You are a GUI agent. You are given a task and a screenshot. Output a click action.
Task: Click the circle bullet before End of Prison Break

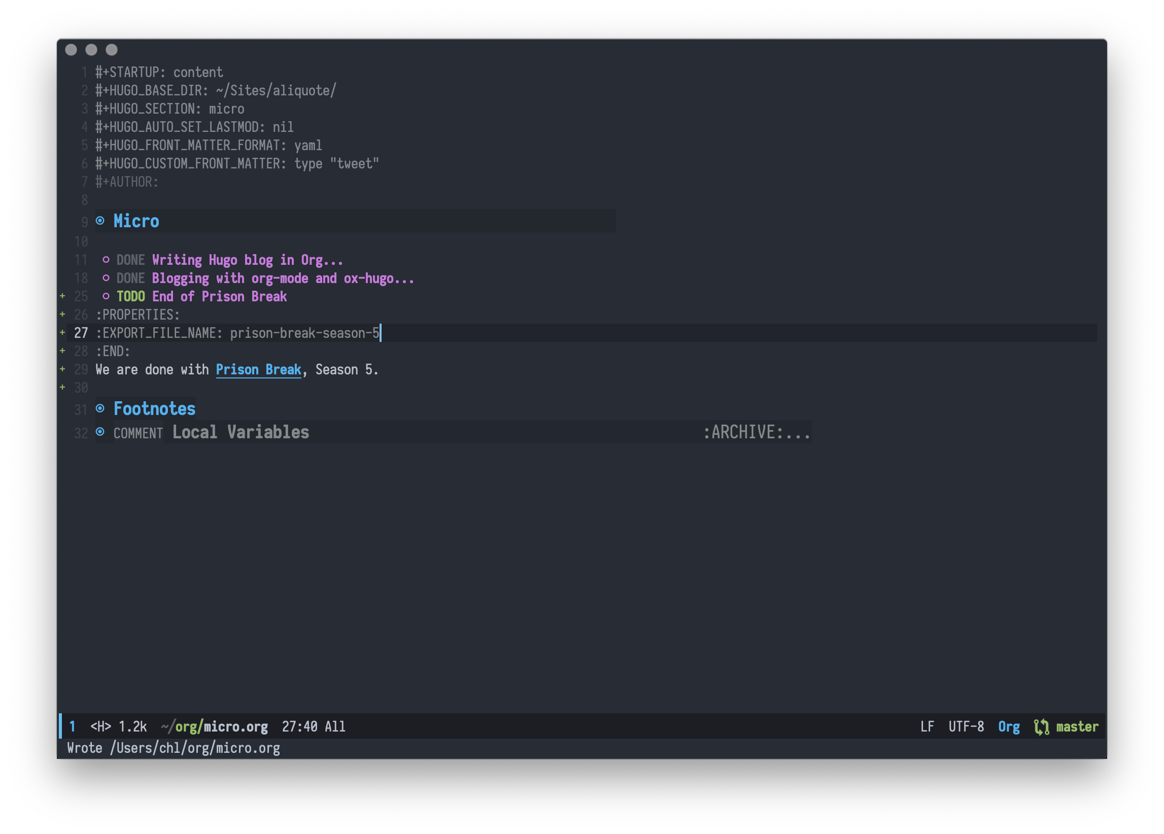pyautogui.click(x=106, y=296)
